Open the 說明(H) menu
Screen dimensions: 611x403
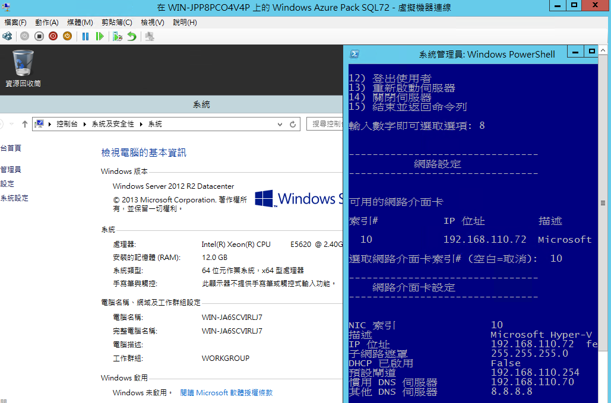185,23
